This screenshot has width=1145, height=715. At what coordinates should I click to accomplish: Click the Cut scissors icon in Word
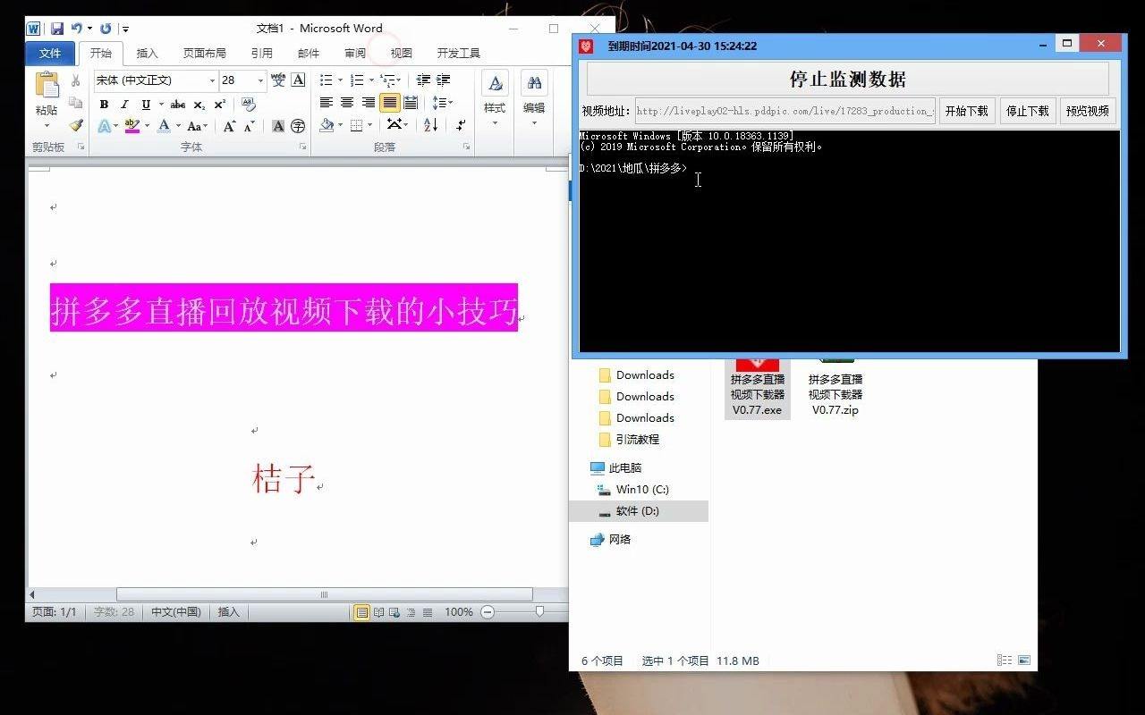pos(75,81)
